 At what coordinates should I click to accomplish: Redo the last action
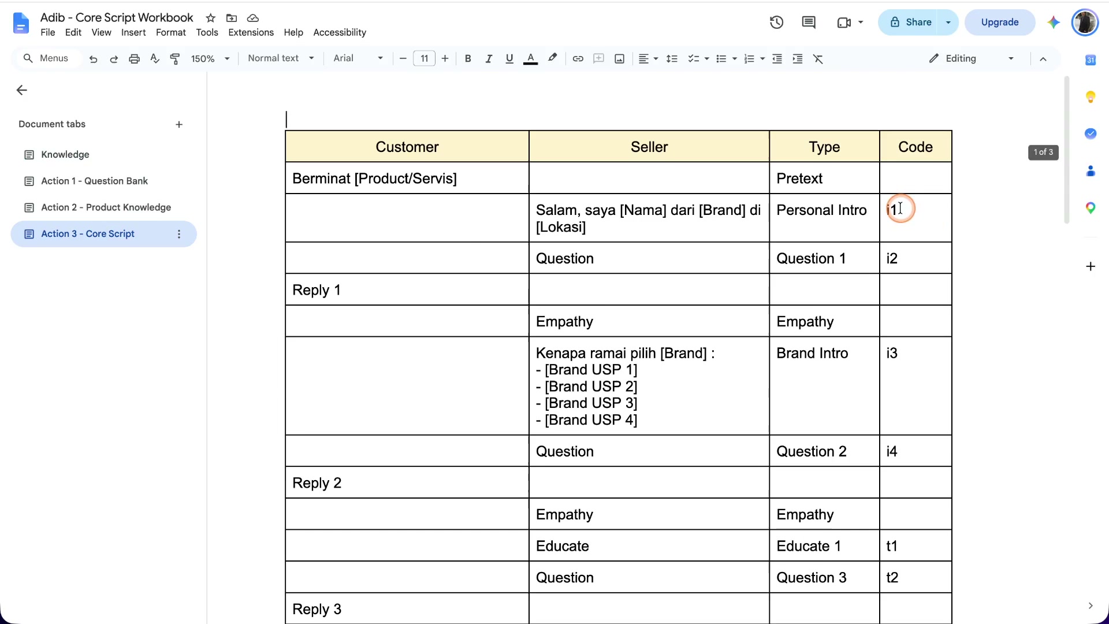pos(114,59)
